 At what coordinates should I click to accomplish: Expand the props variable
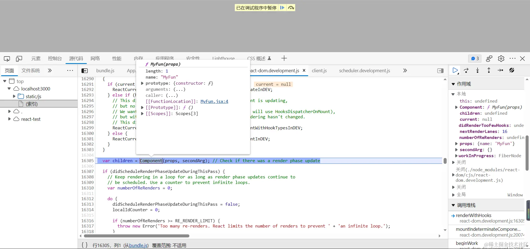[456, 144]
